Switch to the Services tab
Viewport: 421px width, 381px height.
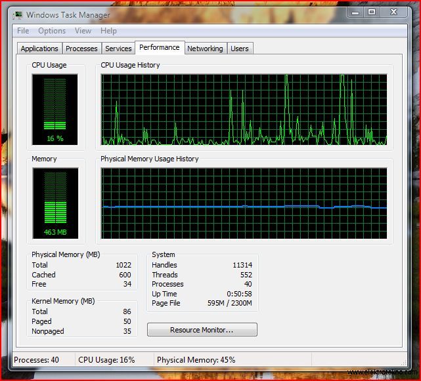coord(118,49)
